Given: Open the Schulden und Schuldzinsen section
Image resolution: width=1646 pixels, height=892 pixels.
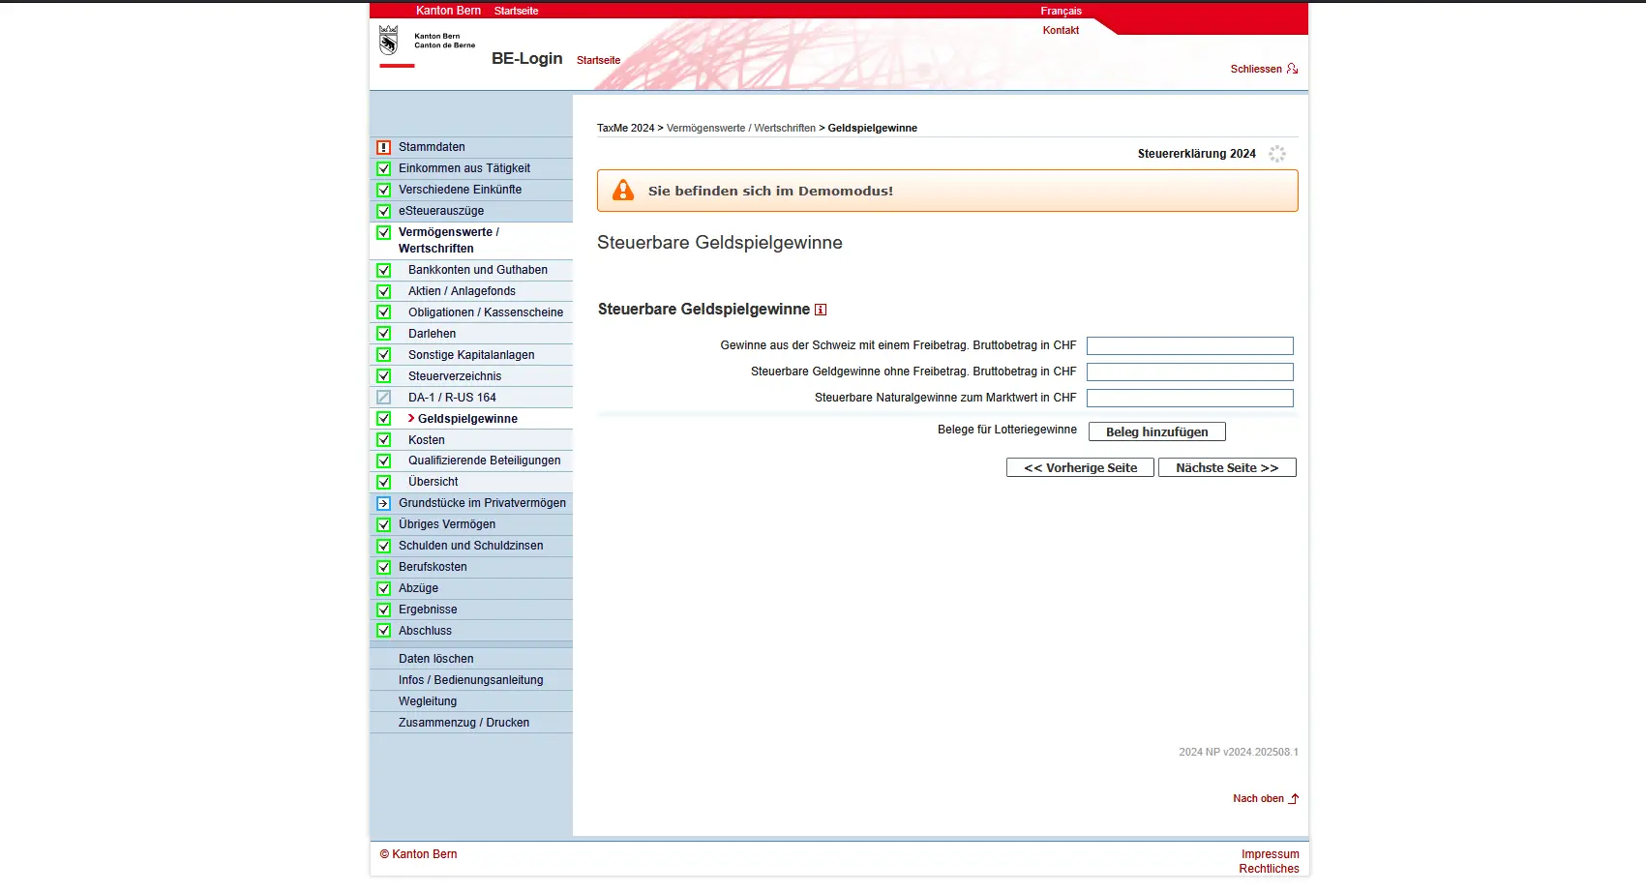Looking at the screenshot, I should coord(470,546).
